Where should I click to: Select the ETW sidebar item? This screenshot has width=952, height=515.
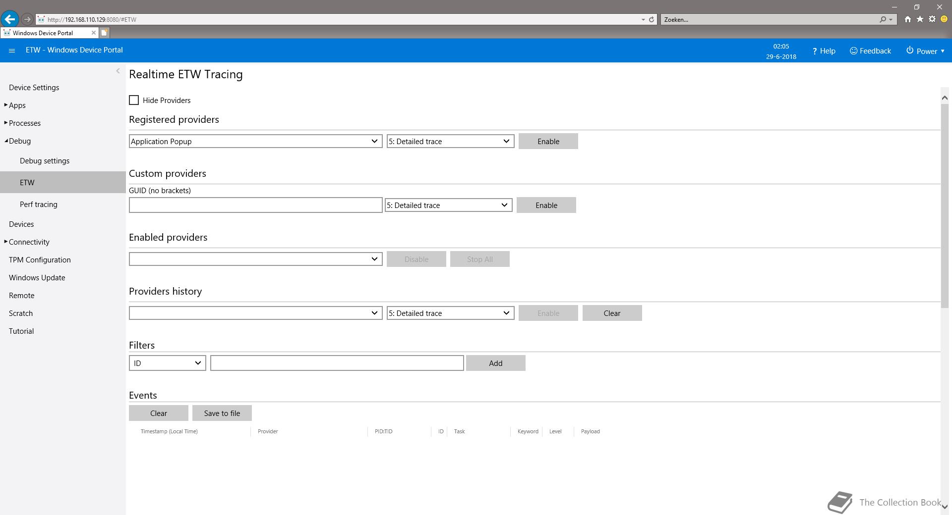[63, 182]
